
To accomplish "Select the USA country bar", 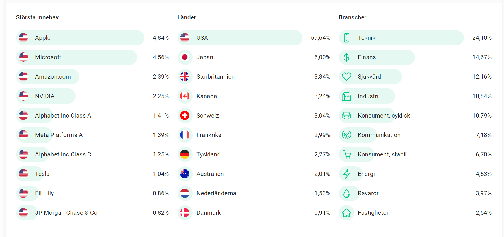I will click(240, 38).
